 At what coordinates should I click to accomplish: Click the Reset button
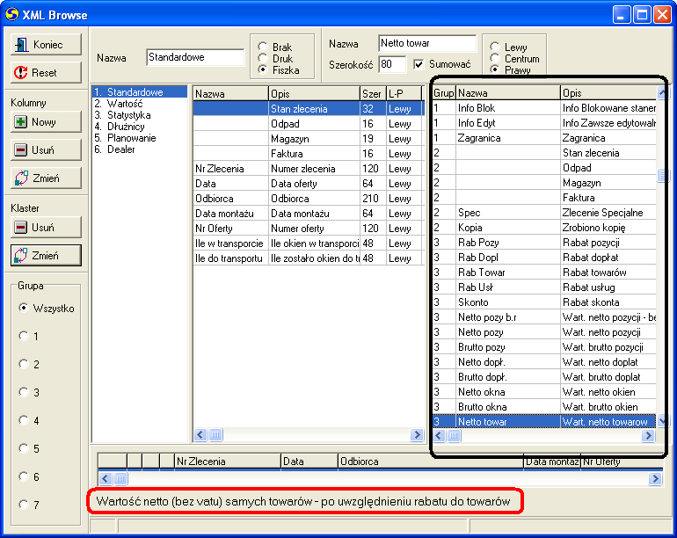[46, 73]
